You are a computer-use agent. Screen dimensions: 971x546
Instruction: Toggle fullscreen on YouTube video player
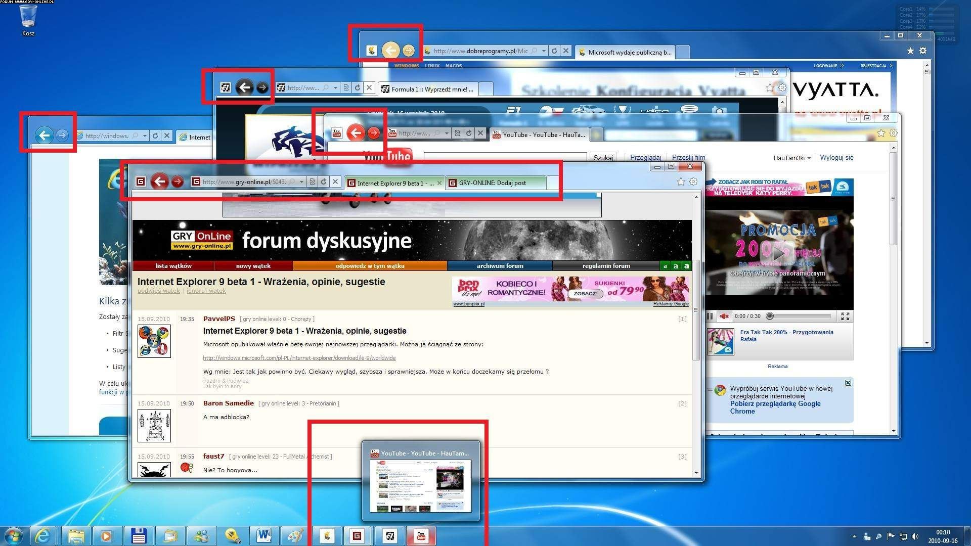tap(845, 316)
